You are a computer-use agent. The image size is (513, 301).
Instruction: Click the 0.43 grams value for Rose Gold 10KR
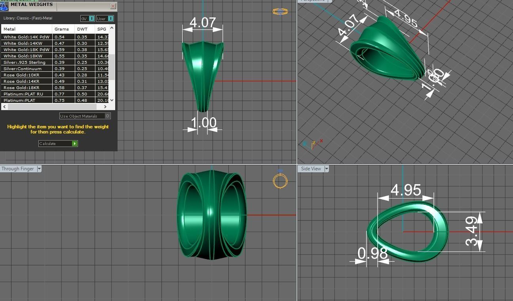coord(59,75)
